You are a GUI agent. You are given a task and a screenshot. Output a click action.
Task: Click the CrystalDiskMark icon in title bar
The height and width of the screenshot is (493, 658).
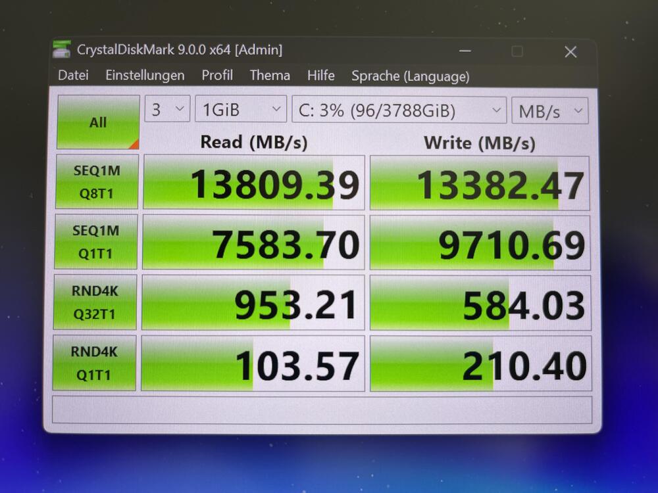click(62, 49)
